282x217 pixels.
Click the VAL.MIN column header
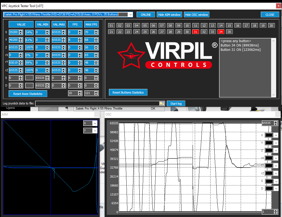[43, 24]
